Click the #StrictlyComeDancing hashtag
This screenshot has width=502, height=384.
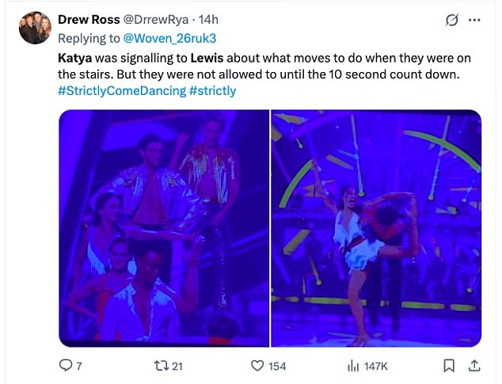pos(121,91)
